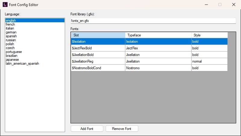Image resolution: width=241 pixels, height=136 pixels.
Task: Click the Font Config Editor app icon
Action: (5, 5)
